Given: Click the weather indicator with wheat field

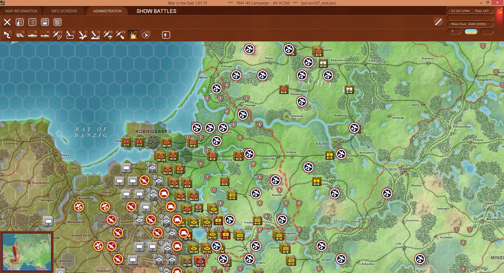Looking at the screenshot, I should [471, 31].
